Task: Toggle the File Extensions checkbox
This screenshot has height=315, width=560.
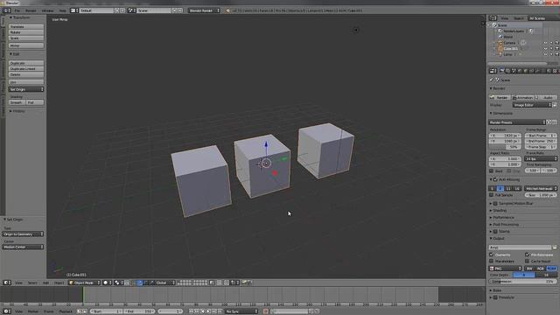Action: [527, 255]
